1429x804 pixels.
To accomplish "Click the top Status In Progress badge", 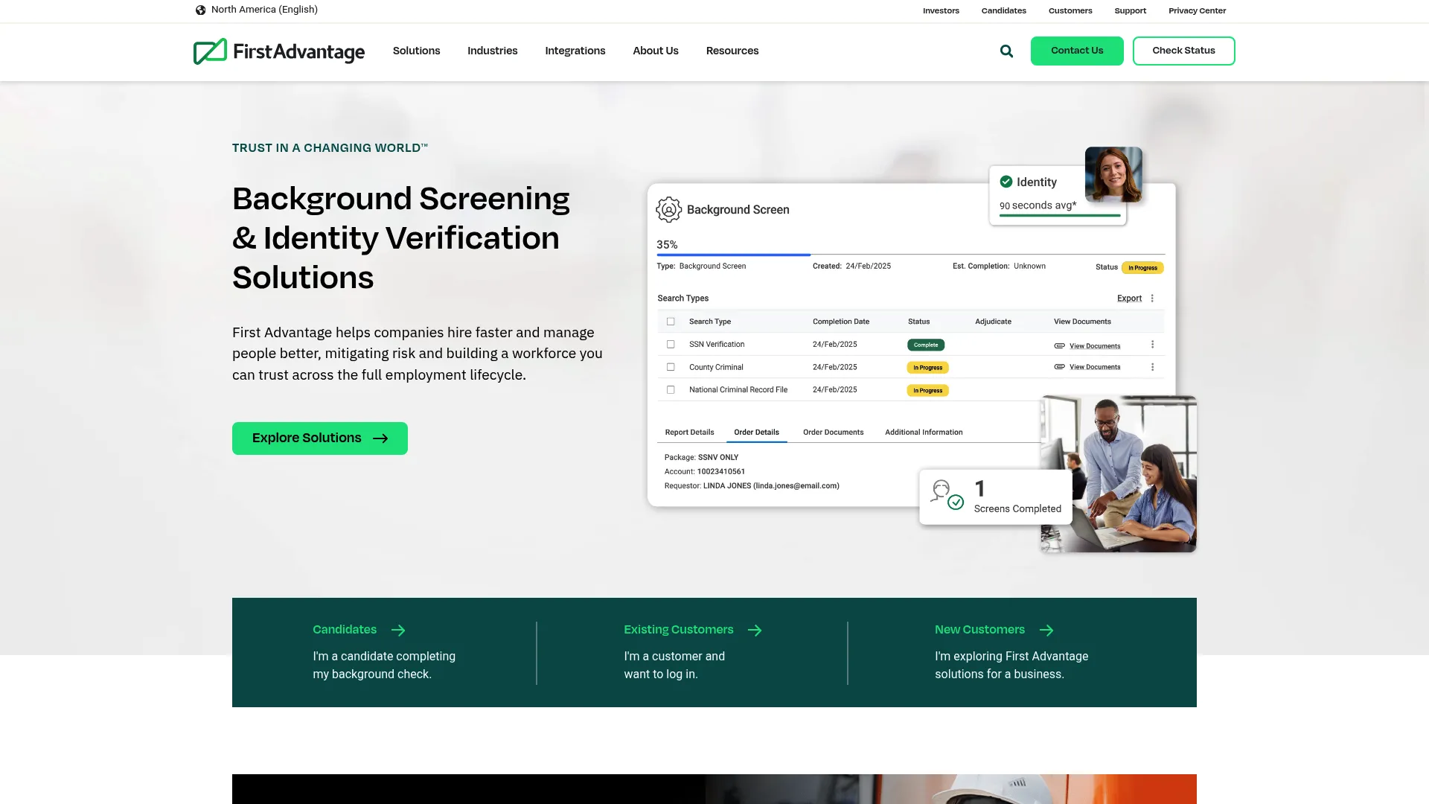I will [1142, 268].
